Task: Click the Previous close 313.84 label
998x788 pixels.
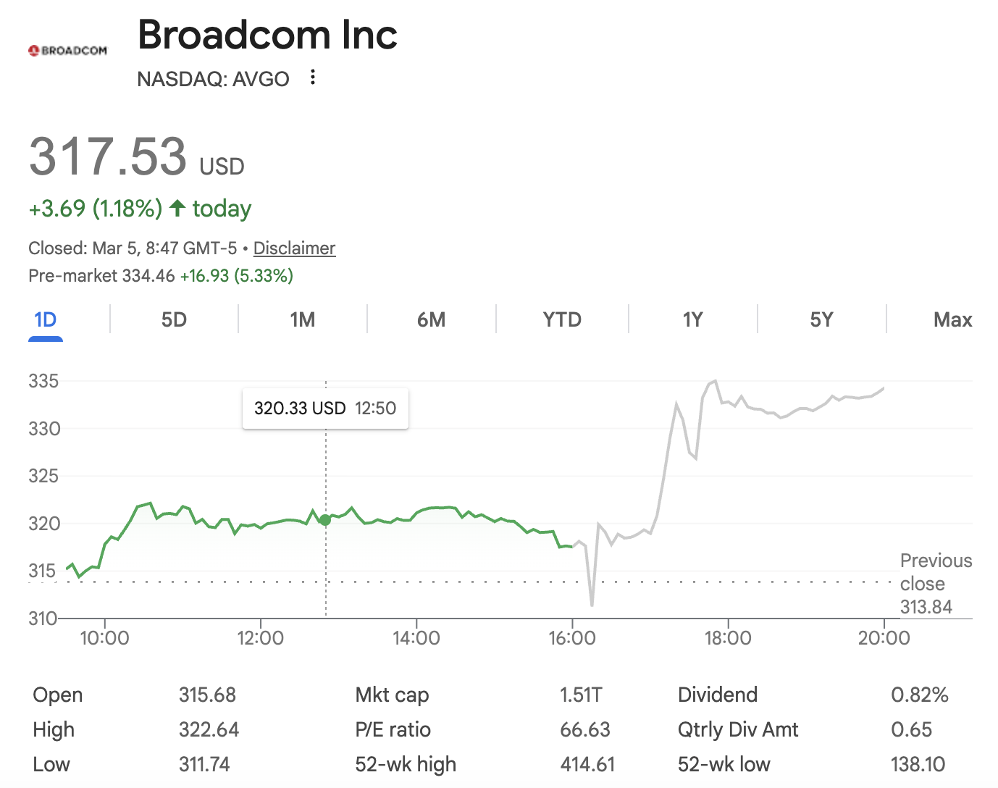Action: tap(936, 584)
